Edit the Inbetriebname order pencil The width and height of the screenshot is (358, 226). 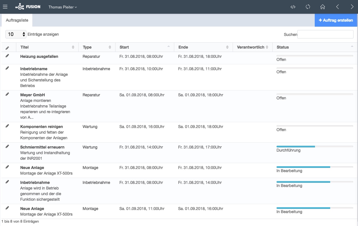click(x=7, y=68)
